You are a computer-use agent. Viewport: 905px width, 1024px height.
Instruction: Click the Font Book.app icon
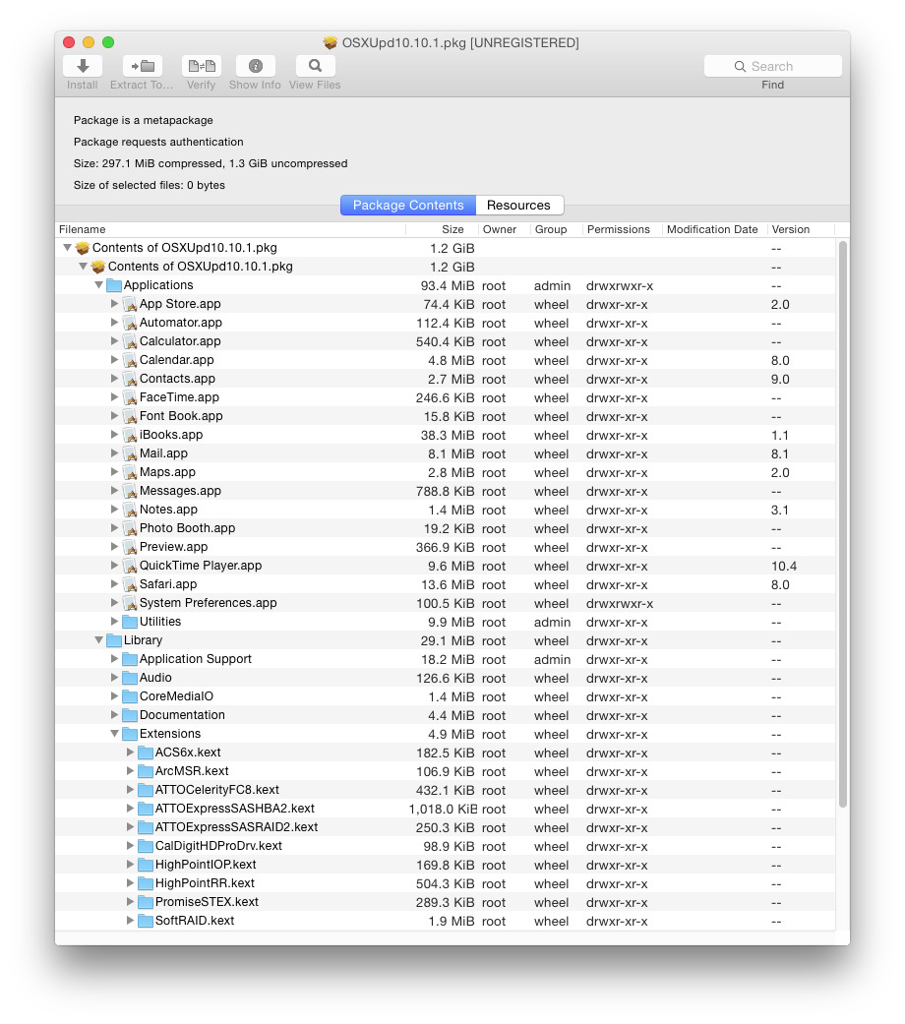[130, 417]
